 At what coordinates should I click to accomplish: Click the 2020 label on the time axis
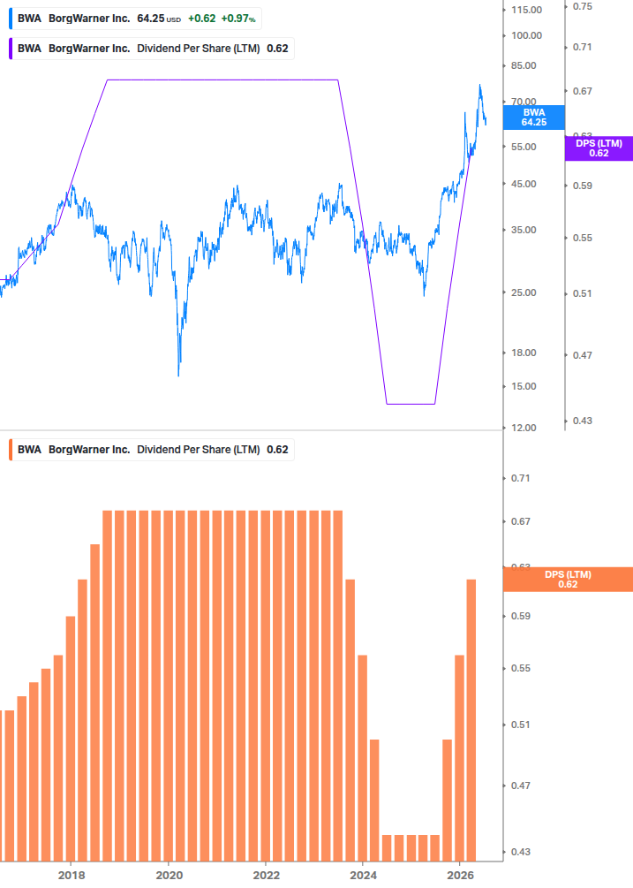point(169,876)
